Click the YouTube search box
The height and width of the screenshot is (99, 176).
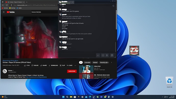[45, 12]
